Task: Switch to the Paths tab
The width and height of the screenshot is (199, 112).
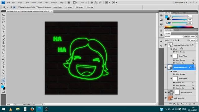Action: (x=177, y=30)
